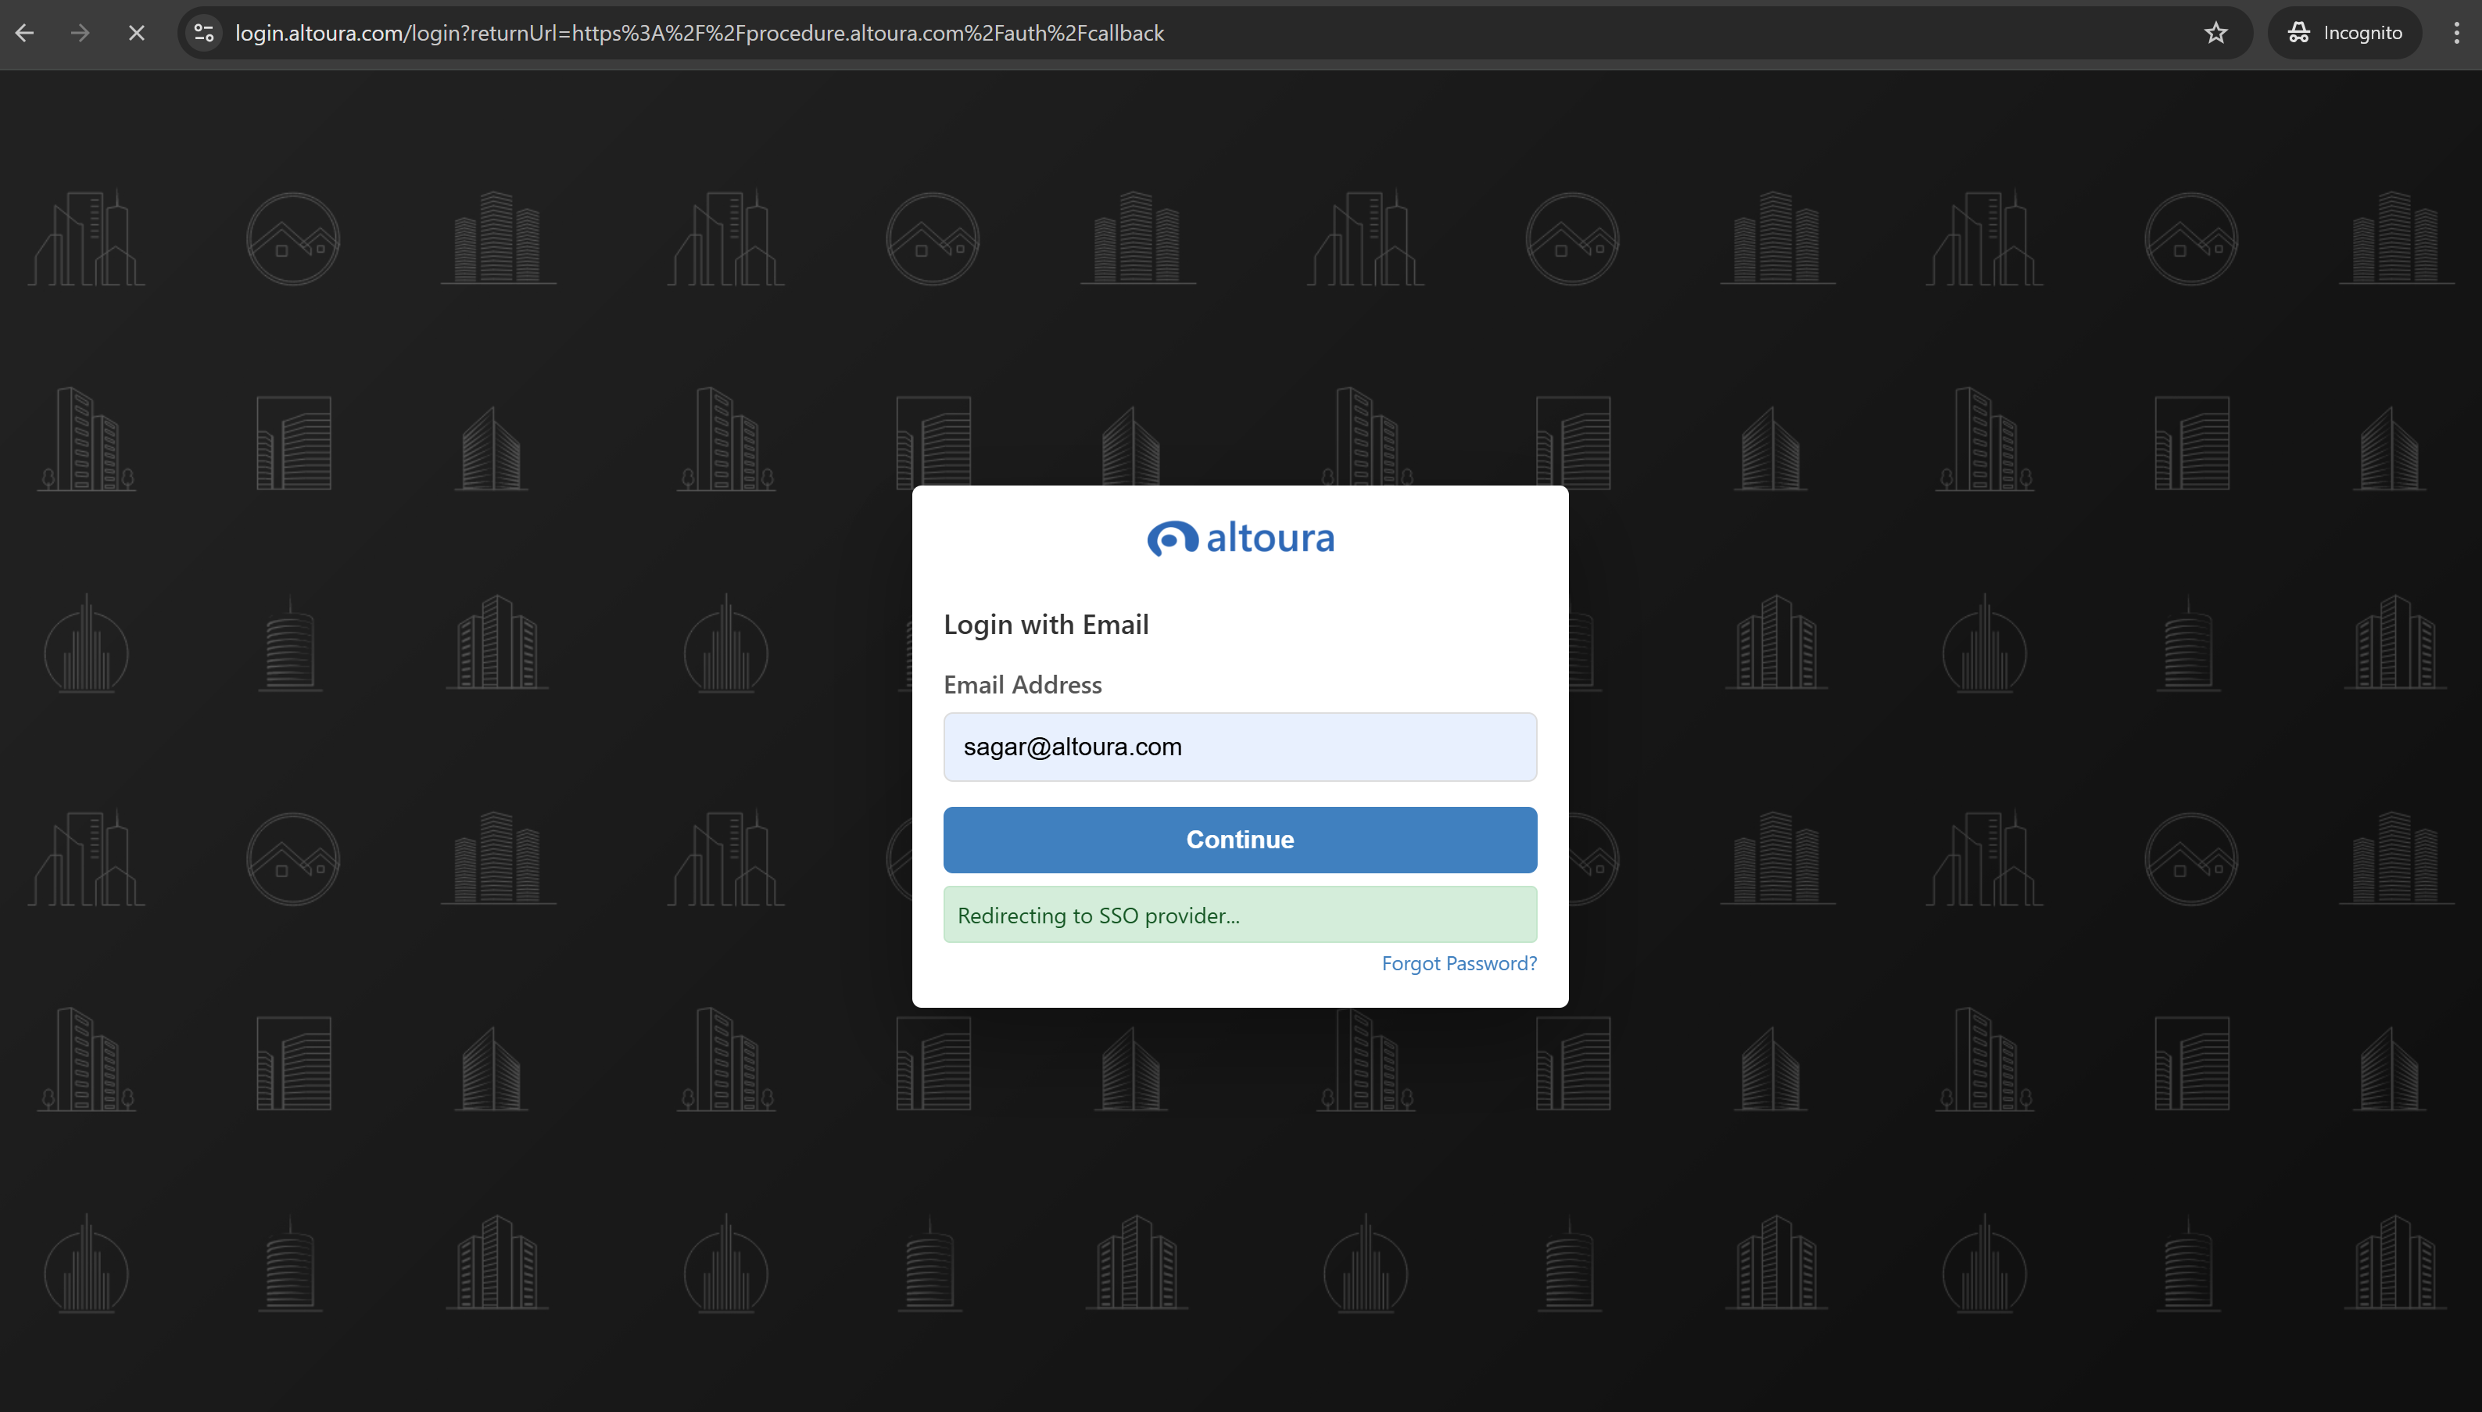Stop page loading with X button

(137, 33)
